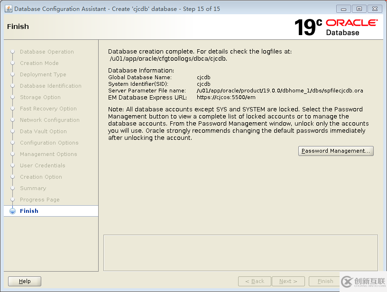Click the Global Database Name value cjcdb

pos(203,77)
